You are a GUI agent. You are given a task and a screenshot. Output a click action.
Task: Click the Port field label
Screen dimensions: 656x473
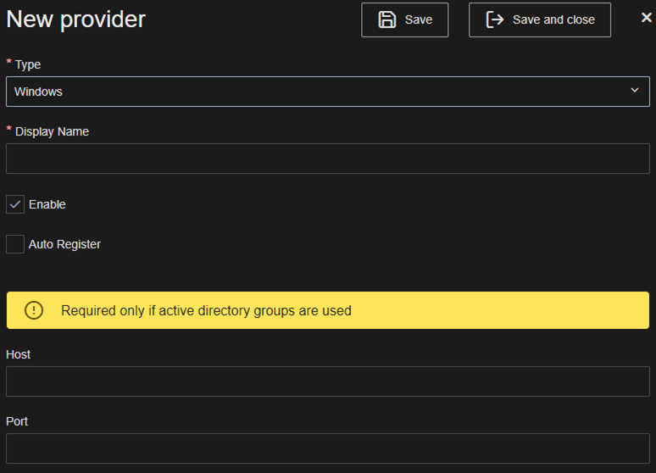[17, 421]
